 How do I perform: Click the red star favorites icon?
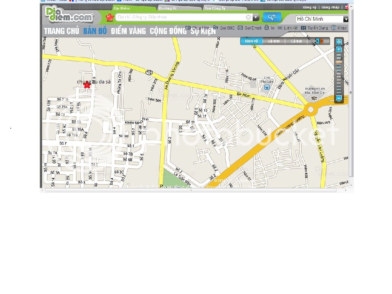(x=109, y=18)
